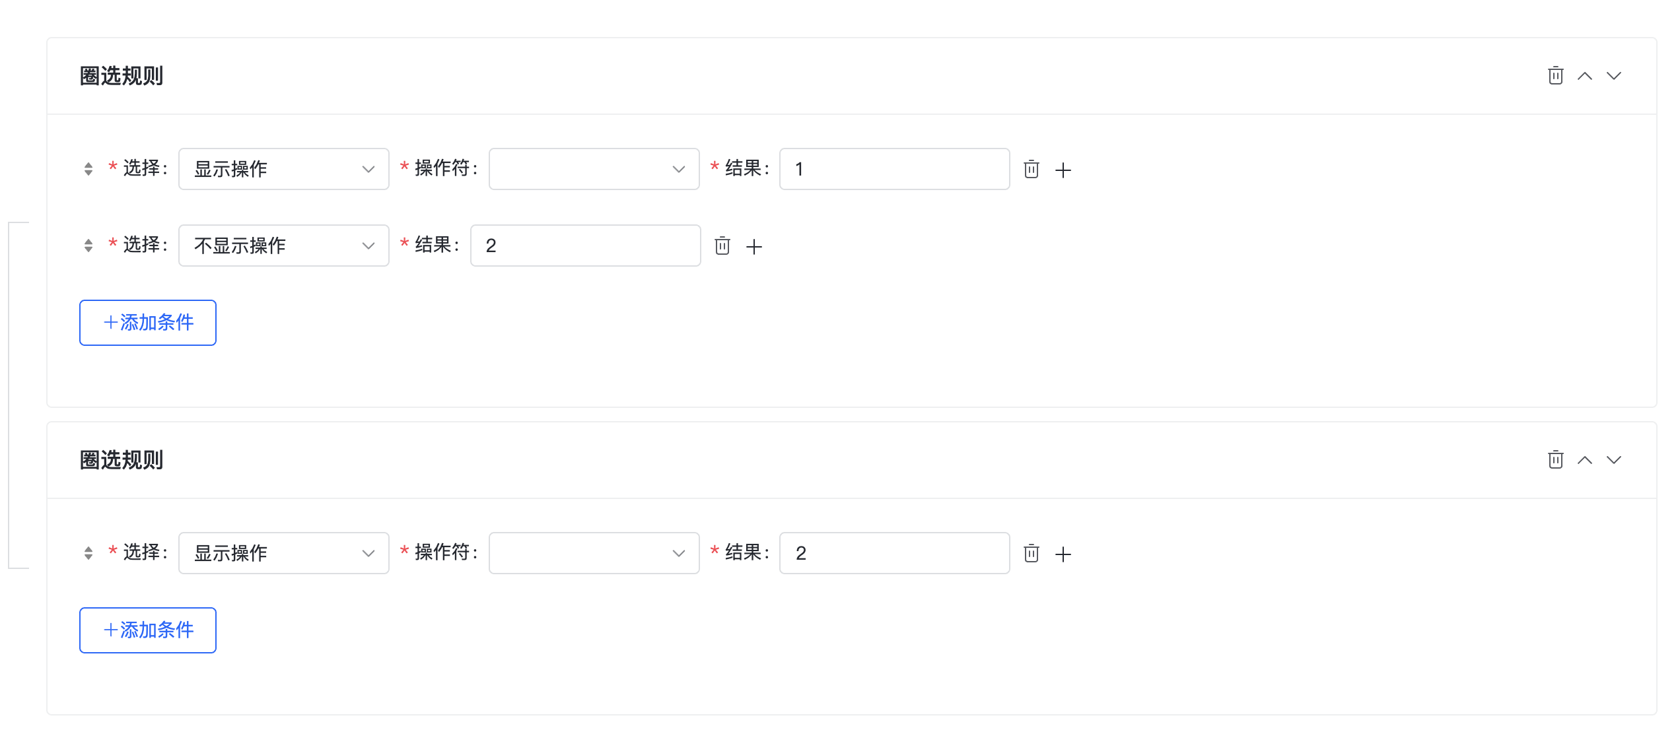Add a row using plus icon beside 结果 1

click(x=1064, y=169)
